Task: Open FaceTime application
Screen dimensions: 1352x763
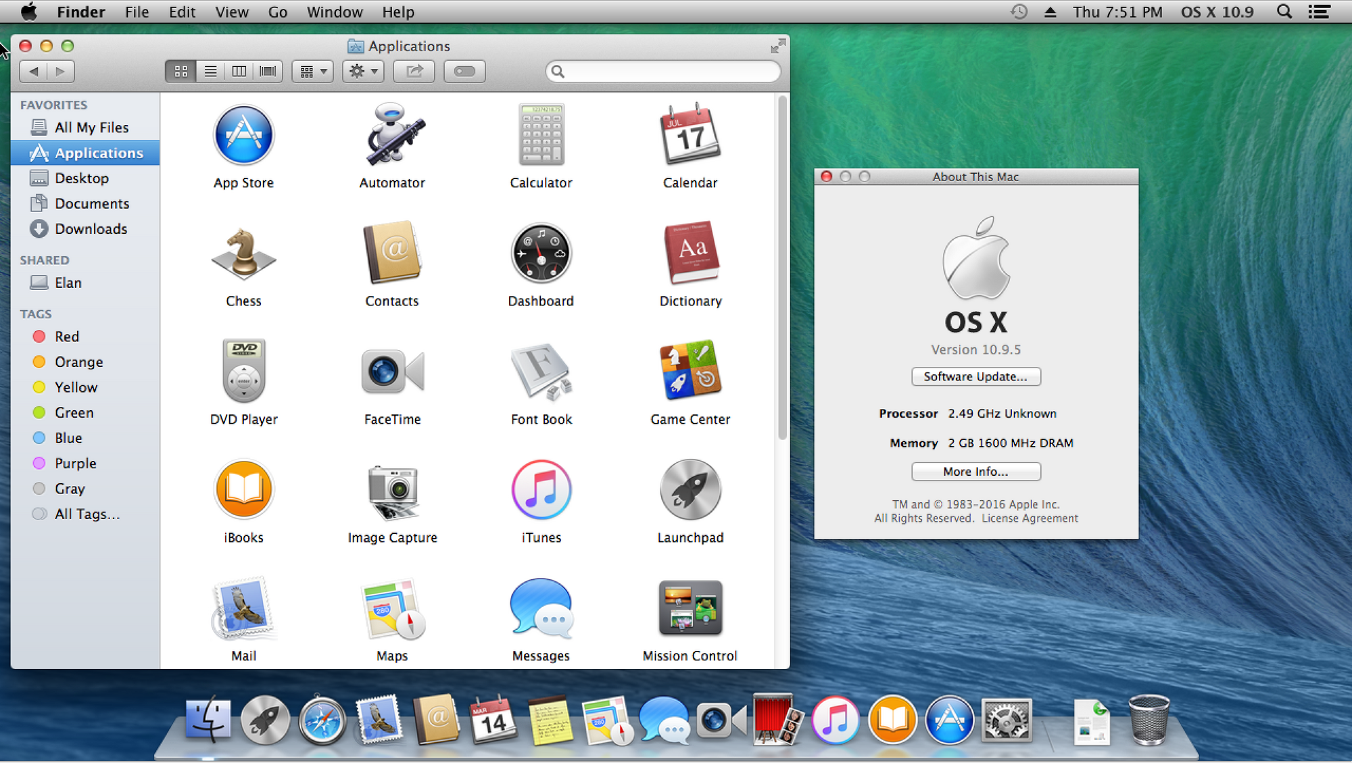Action: tap(392, 381)
